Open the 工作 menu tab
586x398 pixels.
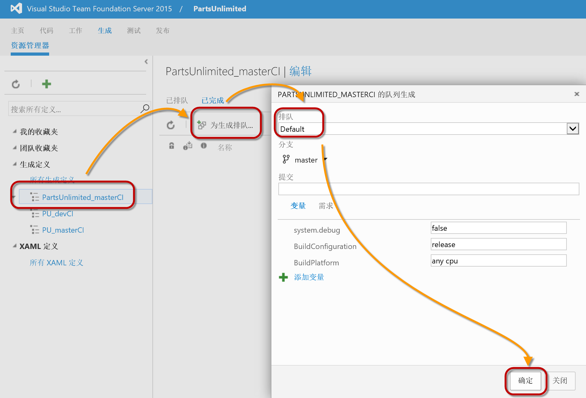[76, 30]
